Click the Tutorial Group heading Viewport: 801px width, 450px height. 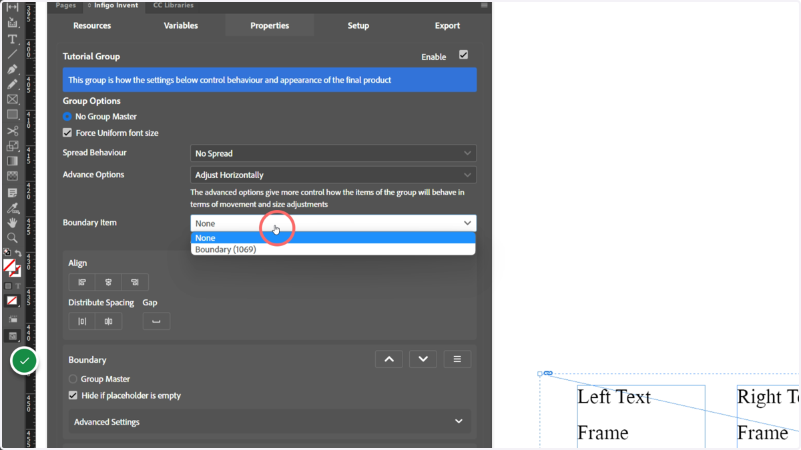click(91, 57)
